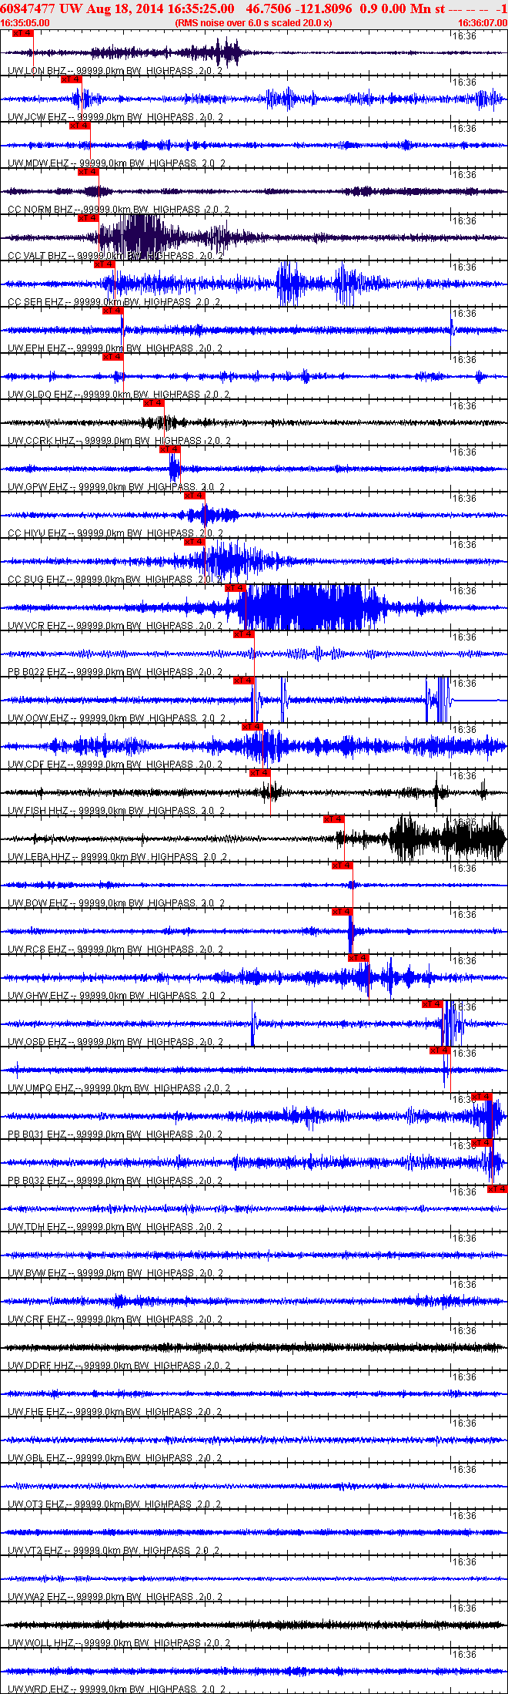Select the UW.JCW EHZ station label
This screenshot has height=1694, width=508.
[37, 117]
